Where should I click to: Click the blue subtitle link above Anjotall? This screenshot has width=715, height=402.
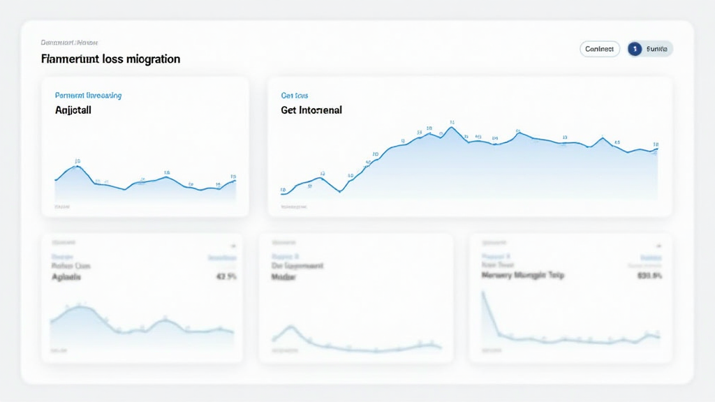click(x=88, y=95)
